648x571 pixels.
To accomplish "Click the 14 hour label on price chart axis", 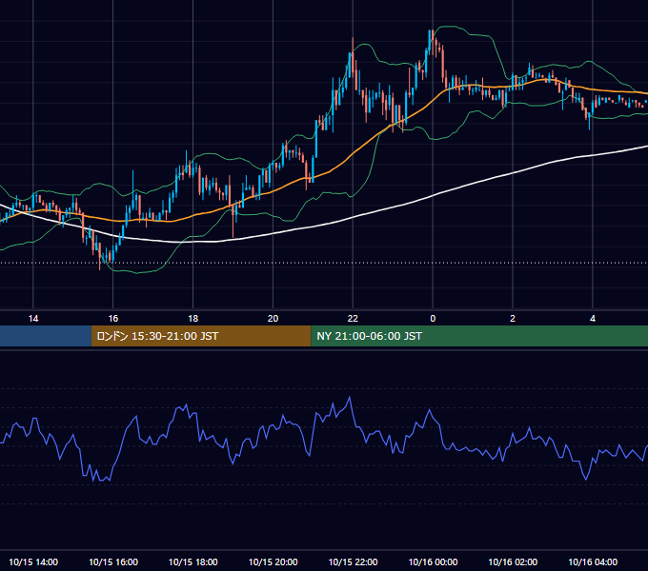I will tap(33, 319).
